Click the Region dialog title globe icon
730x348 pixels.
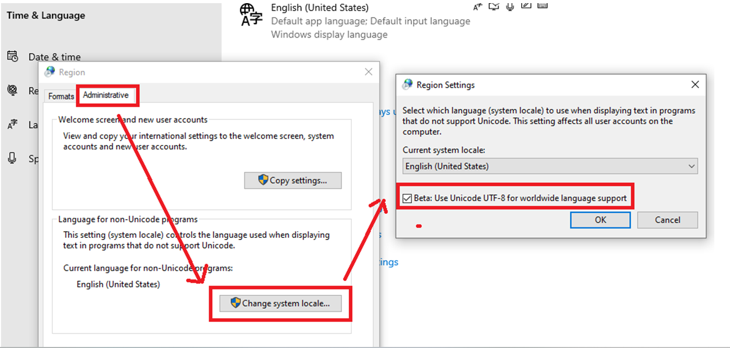point(50,72)
